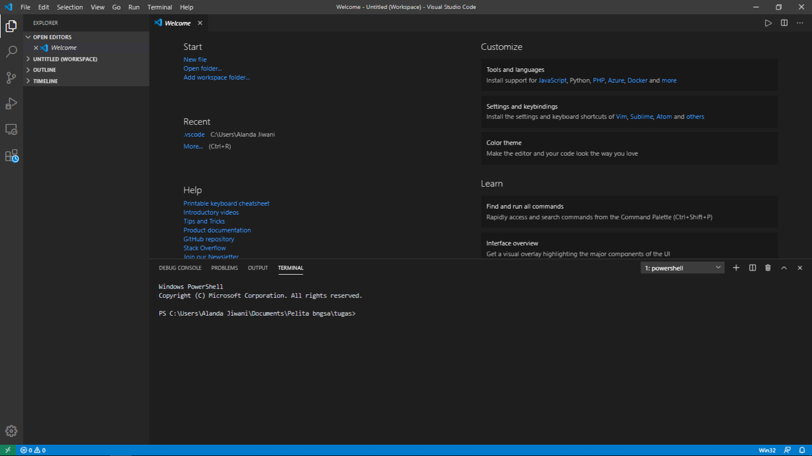The height and width of the screenshot is (456, 812).
Task: Maximize the panel with up chevron
Action: [x=784, y=268]
